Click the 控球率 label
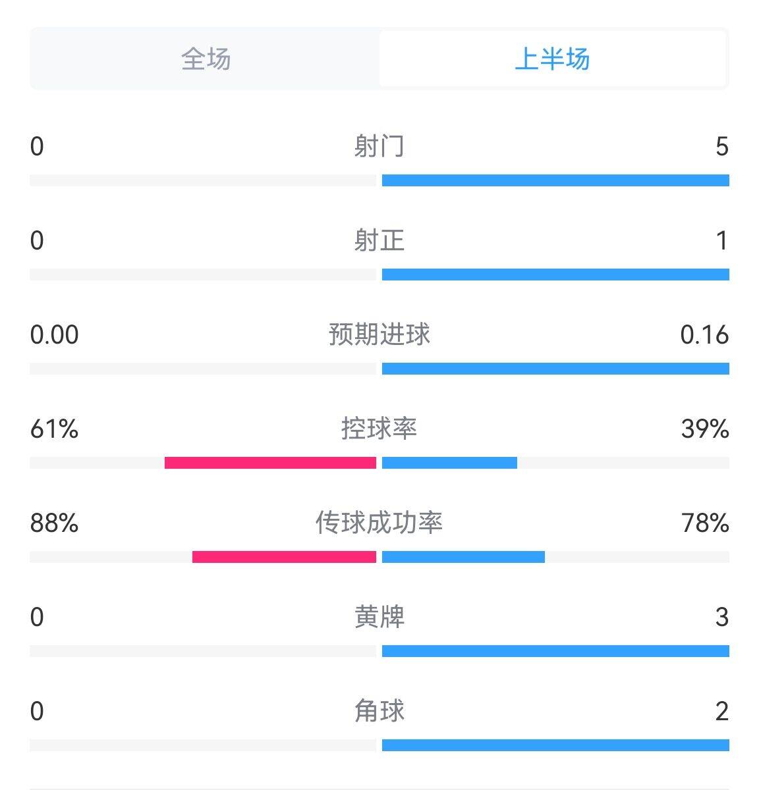Screen dimensions: 759x790 (379, 429)
